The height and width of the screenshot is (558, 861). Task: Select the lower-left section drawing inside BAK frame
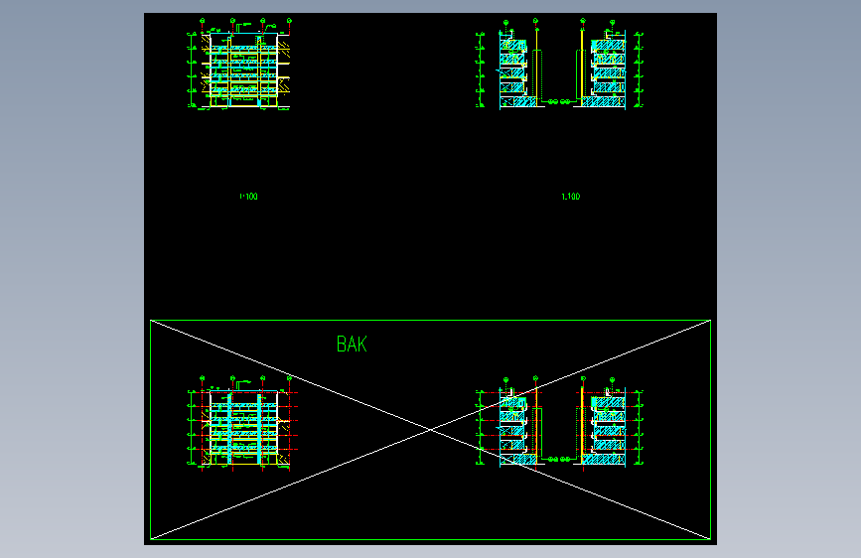[242, 423]
